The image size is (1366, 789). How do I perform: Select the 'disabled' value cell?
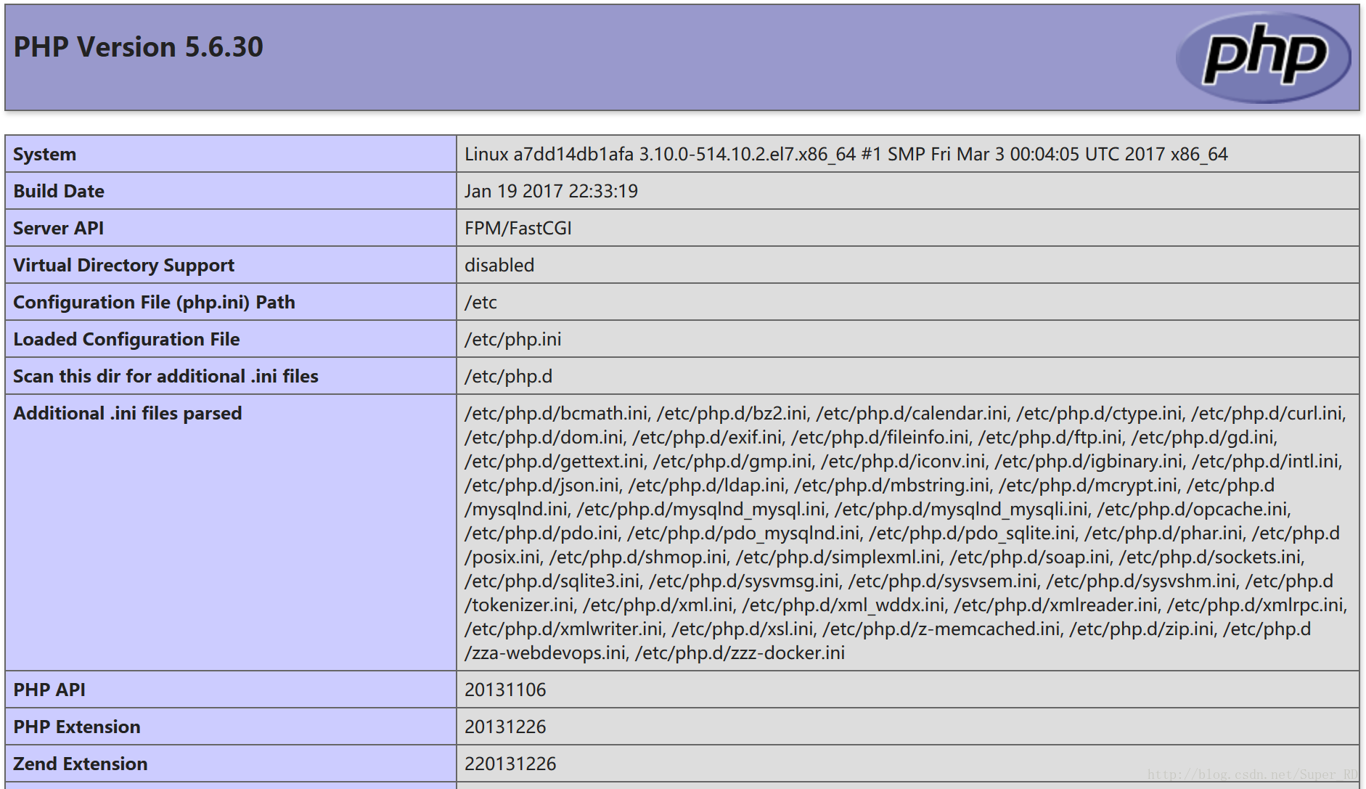[x=907, y=265]
